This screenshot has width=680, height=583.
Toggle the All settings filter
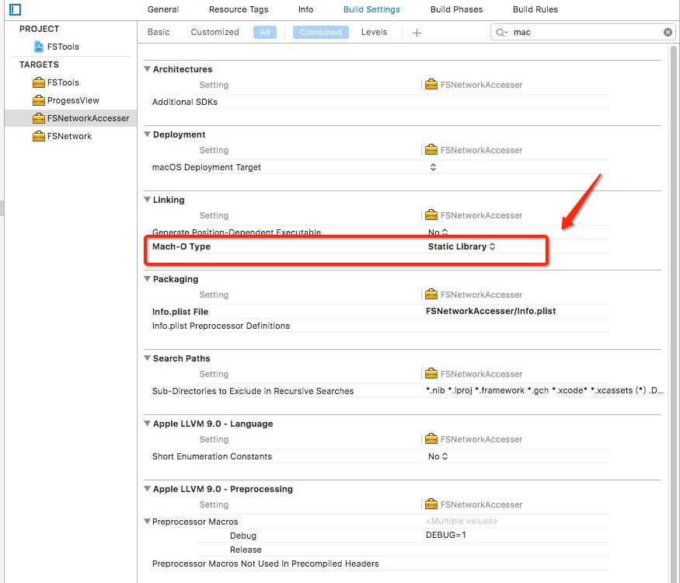click(264, 32)
